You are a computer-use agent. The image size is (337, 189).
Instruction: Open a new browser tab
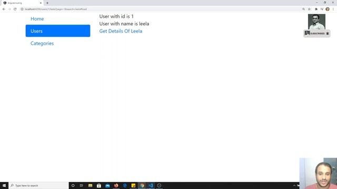coord(47,3)
